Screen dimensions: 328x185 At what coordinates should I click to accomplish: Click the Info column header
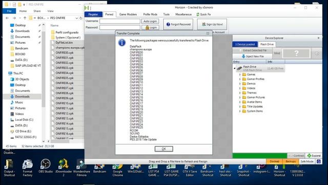[x=276, y=62]
